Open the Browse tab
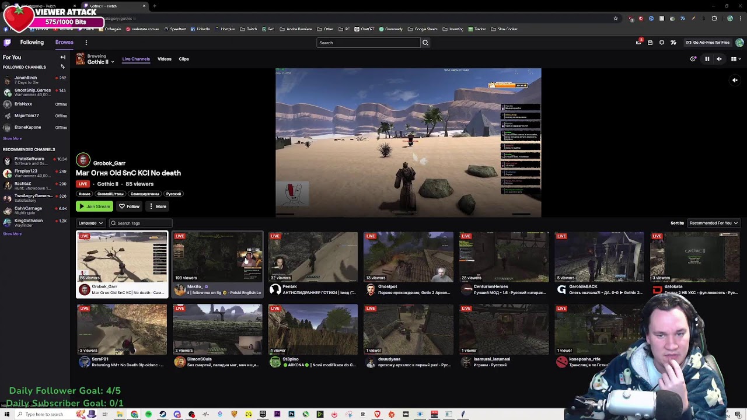This screenshot has width=747, height=420. tap(64, 43)
